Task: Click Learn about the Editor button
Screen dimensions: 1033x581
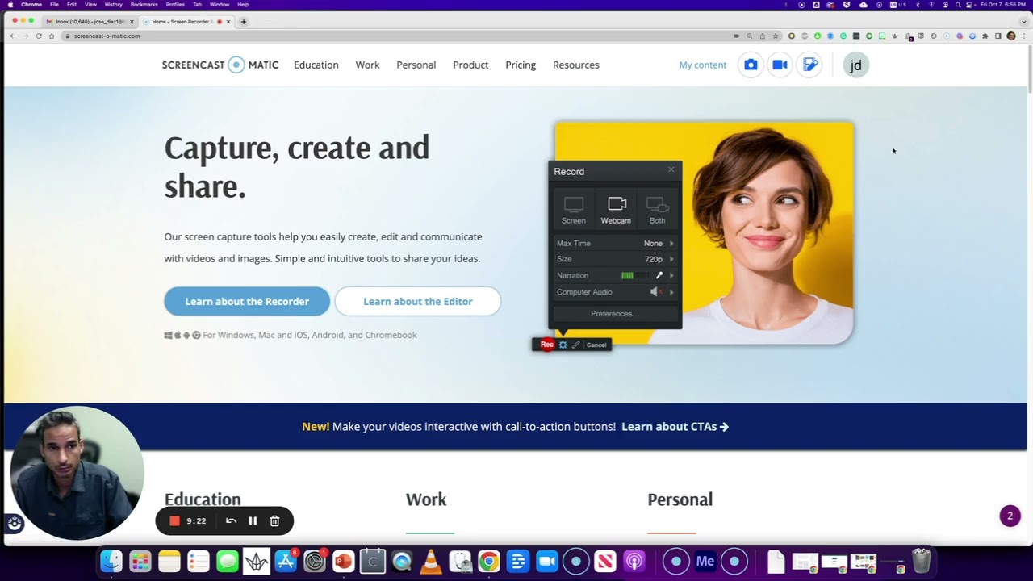Action: pyautogui.click(x=418, y=301)
